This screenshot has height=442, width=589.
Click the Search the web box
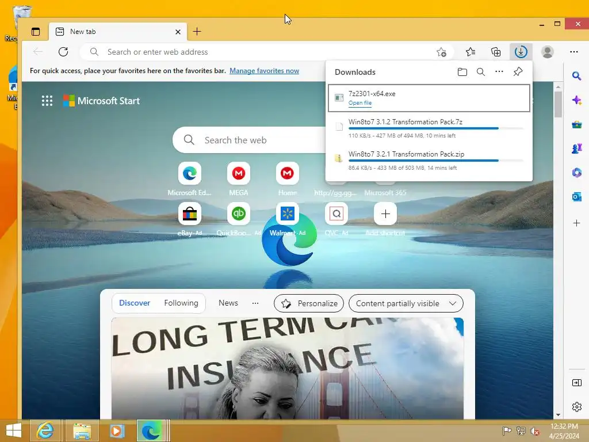pos(250,140)
